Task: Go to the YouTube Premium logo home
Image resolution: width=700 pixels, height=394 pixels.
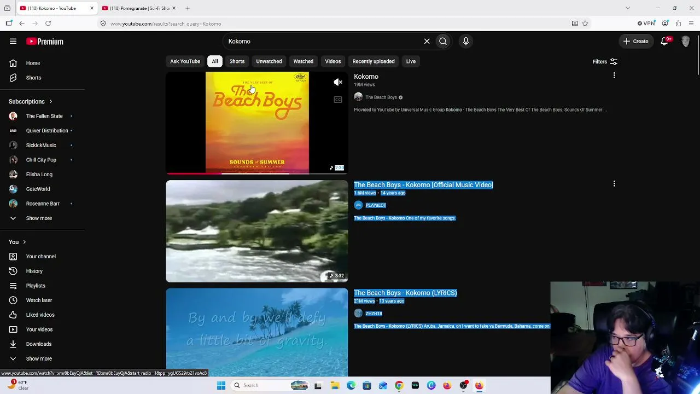Action: pos(45,42)
